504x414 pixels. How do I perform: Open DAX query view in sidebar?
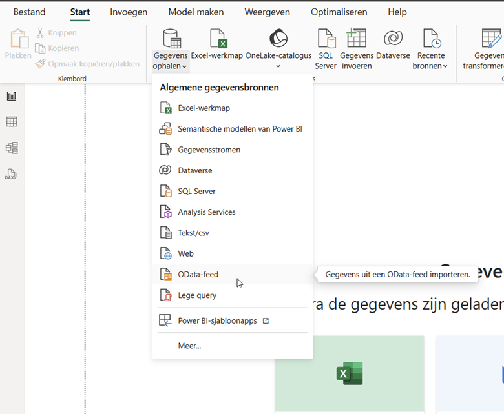pyautogui.click(x=11, y=174)
